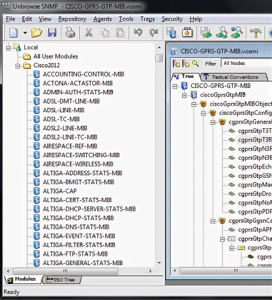This screenshot has height=300, width=272.
Task: Click the table icon beside cgprsGtpCha
Action: pyautogui.click(x=232, y=239)
